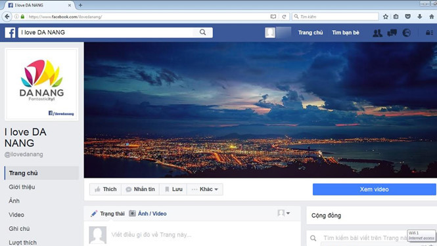Click the composer profile avatar placeholder
This screenshot has height=246, width=437.
97,235
